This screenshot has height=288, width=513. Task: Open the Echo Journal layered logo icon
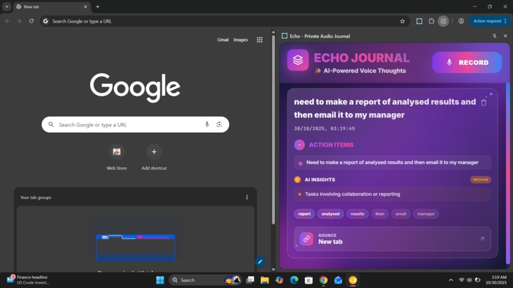tap(298, 60)
